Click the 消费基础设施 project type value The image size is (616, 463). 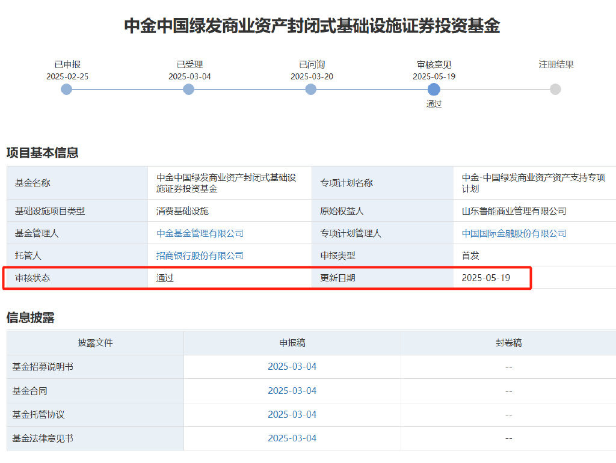click(182, 211)
